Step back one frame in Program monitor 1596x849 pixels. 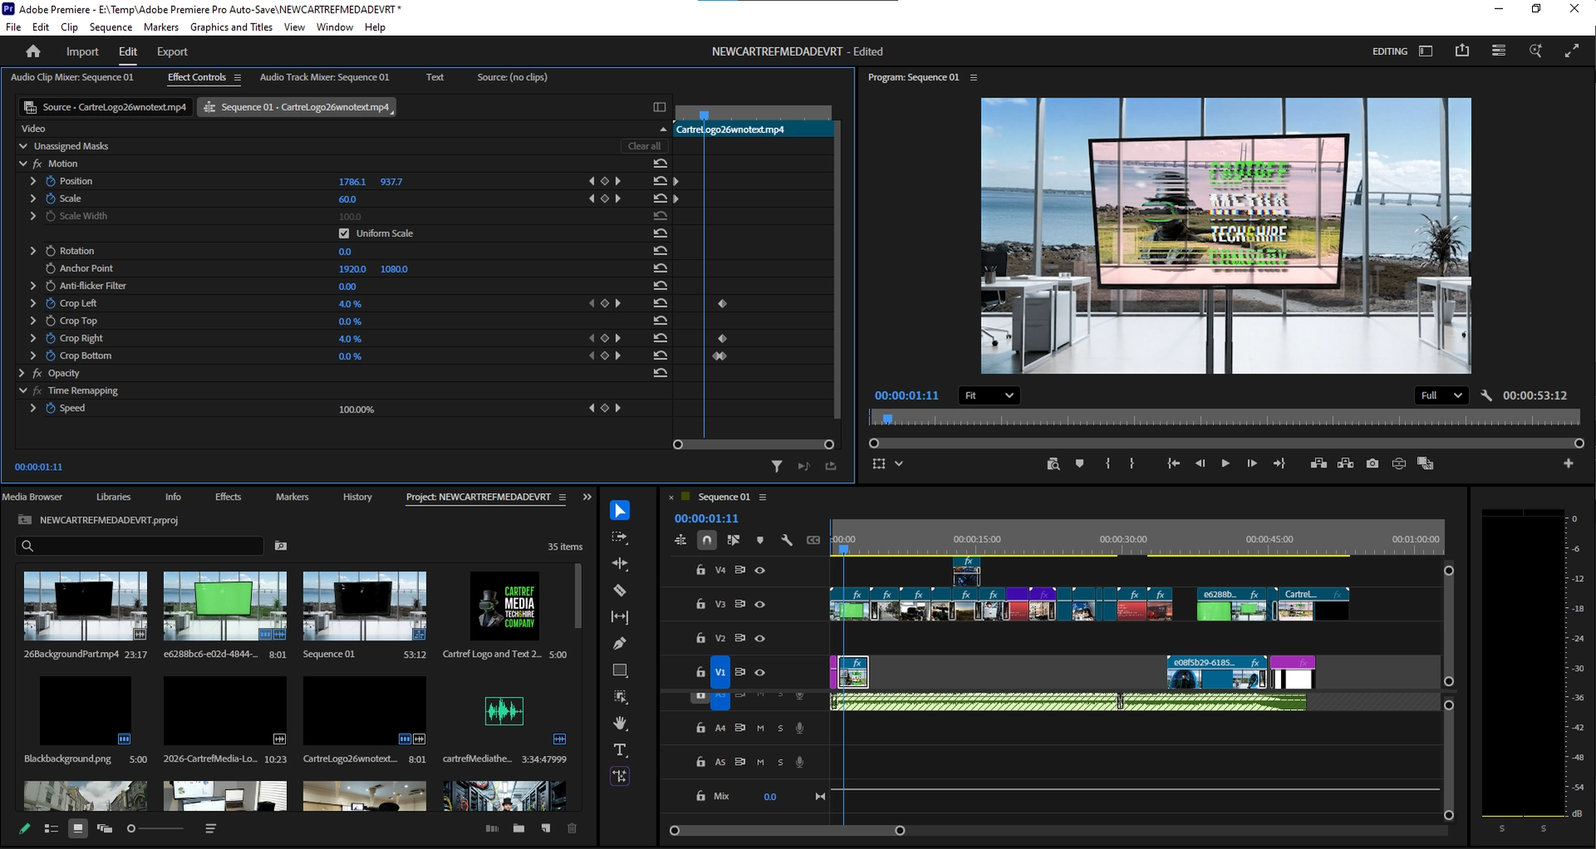tap(1199, 464)
